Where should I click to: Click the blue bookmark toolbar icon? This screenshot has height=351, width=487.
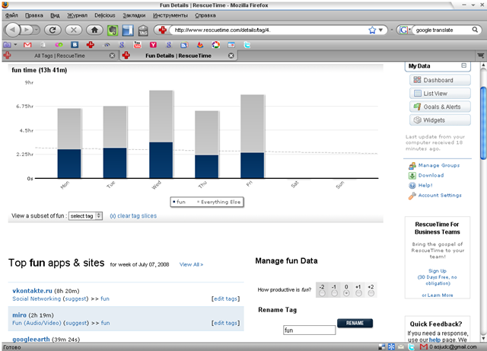(x=128, y=30)
